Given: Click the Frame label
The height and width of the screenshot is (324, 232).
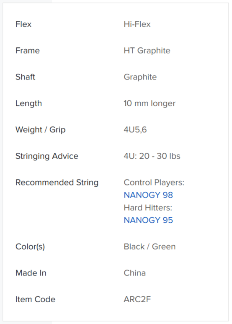Looking at the screenshot, I should tap(28, 50).
